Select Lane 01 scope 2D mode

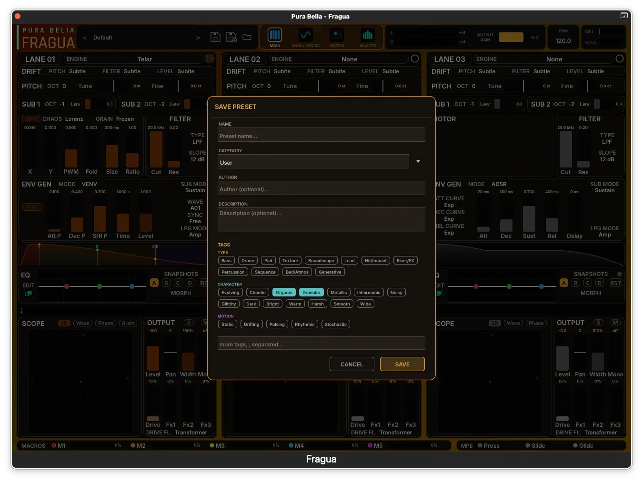64,323
